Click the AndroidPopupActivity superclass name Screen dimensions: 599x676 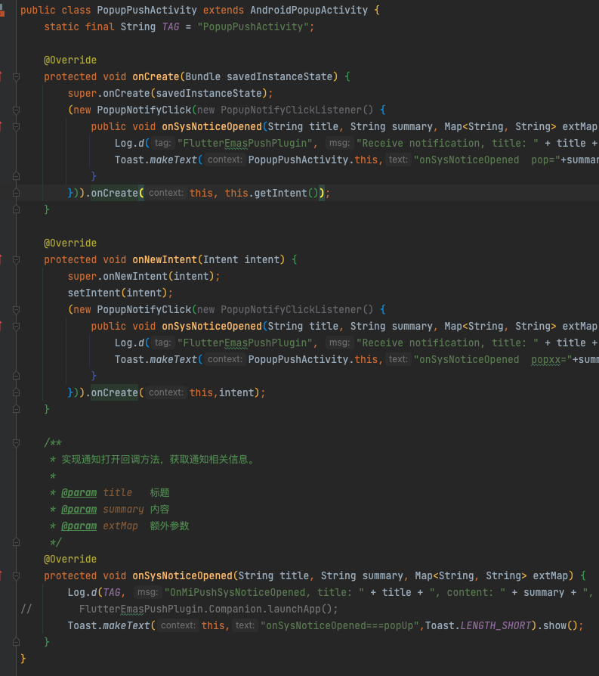click(309, 11)
